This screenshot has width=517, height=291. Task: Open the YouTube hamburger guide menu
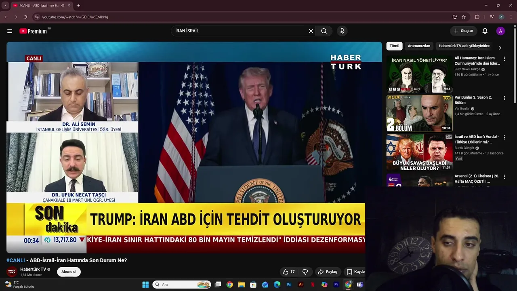(x=10, y=31)
